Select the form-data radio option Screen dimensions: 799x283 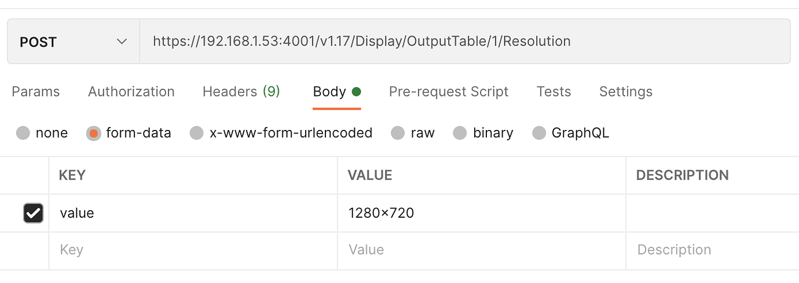click(x=93, y=133)
